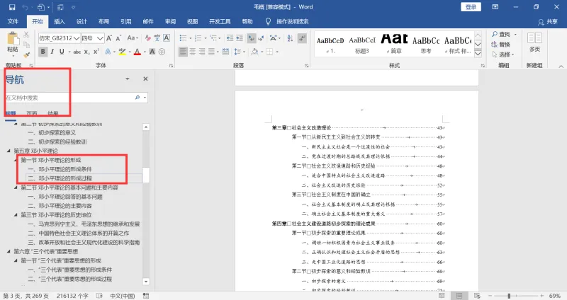567x300 pixels.
Task: Switch to the 引用 ribbon tab
Action: point(126,22)
